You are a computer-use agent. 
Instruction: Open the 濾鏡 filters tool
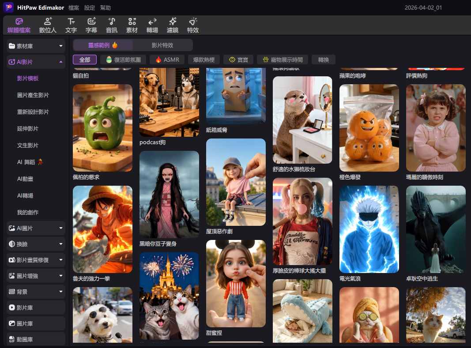click(x=173, y=25)
